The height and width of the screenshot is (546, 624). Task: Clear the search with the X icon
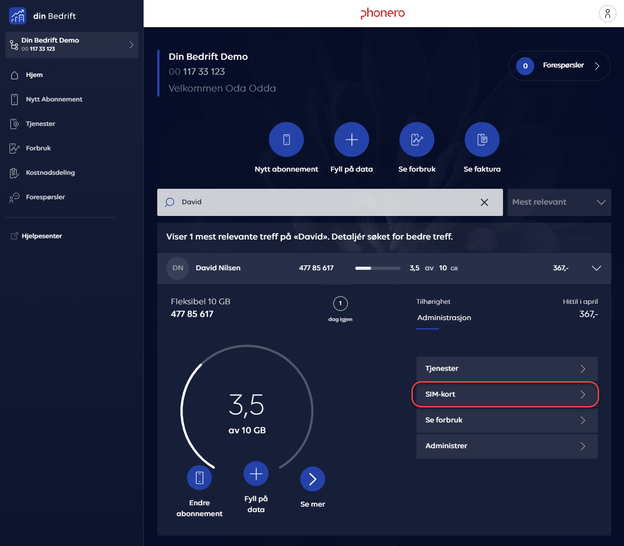coord(484,202)
